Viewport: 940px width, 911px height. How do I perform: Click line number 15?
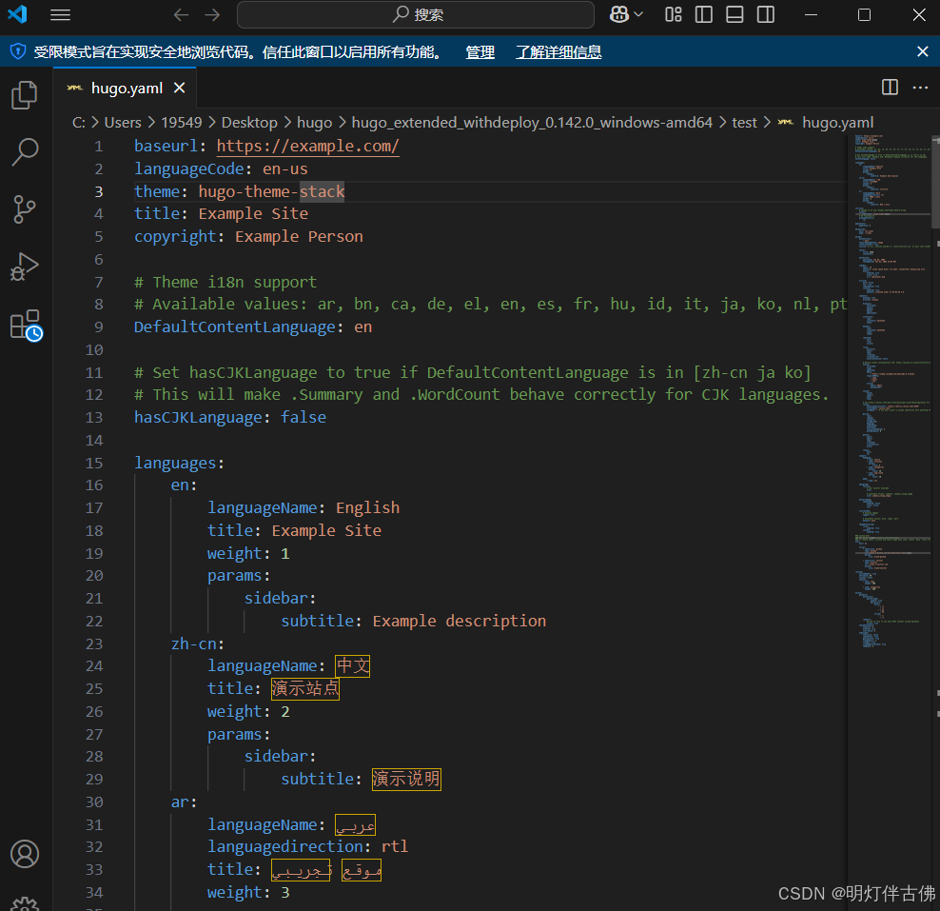pyautogui.click(x=94, y=463)
